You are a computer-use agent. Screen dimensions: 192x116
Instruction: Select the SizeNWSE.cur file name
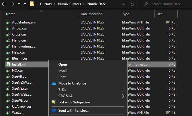click(22, 95)
